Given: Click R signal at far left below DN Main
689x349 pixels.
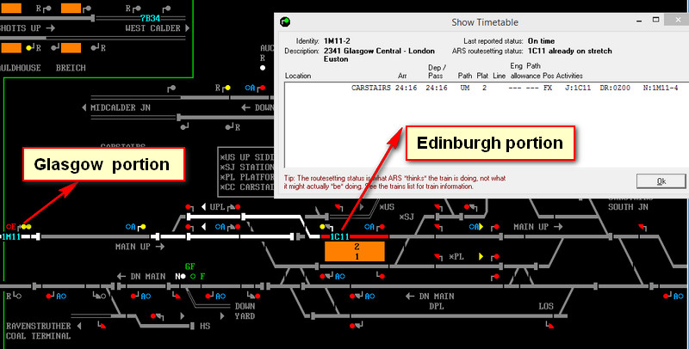Looking at the screenshot, I should [14, 296].
